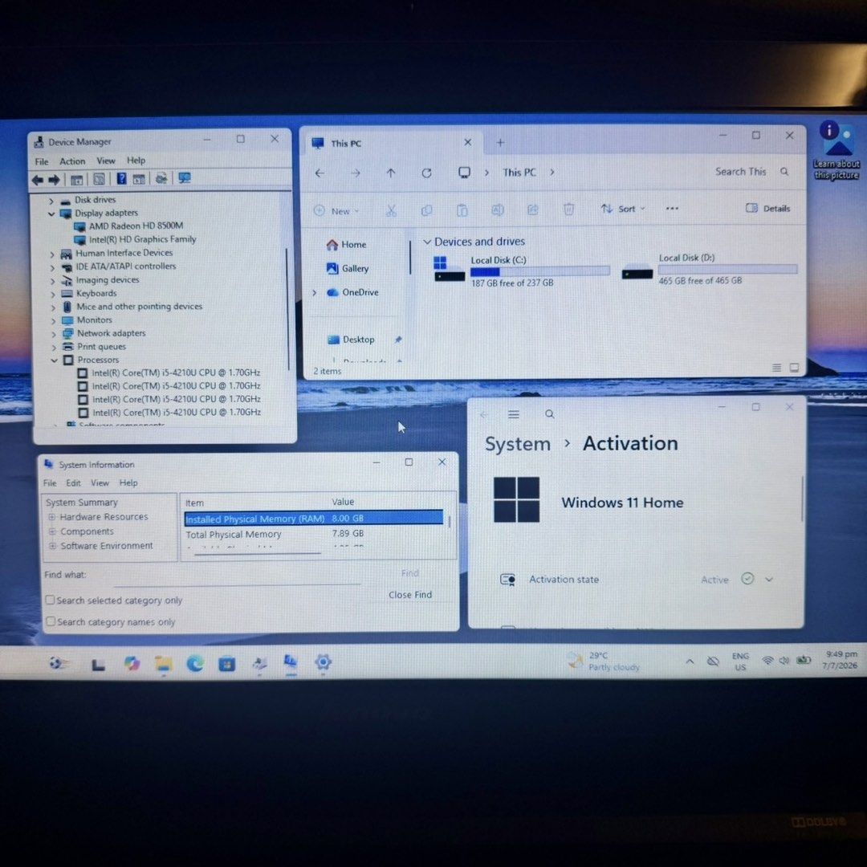Open Action menu in Device Manager

pos(72,161)
